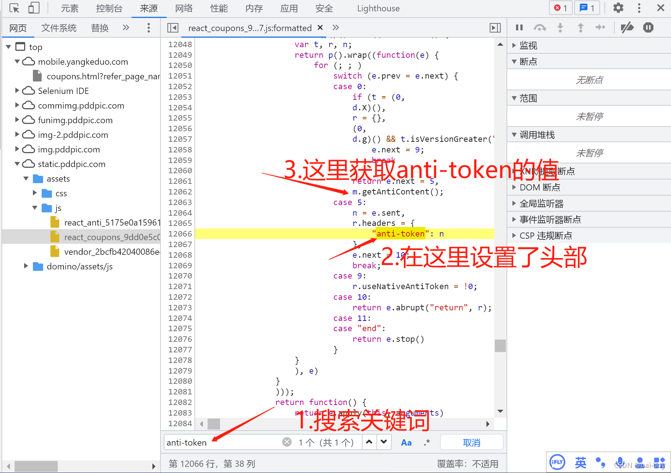Switch to the Lighthouse tab
This screenshot has height=473, width=671.
[378, 8]
